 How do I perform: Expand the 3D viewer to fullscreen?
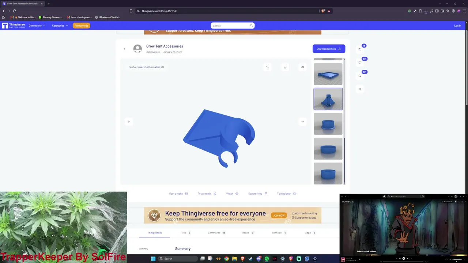pos(267,67)
